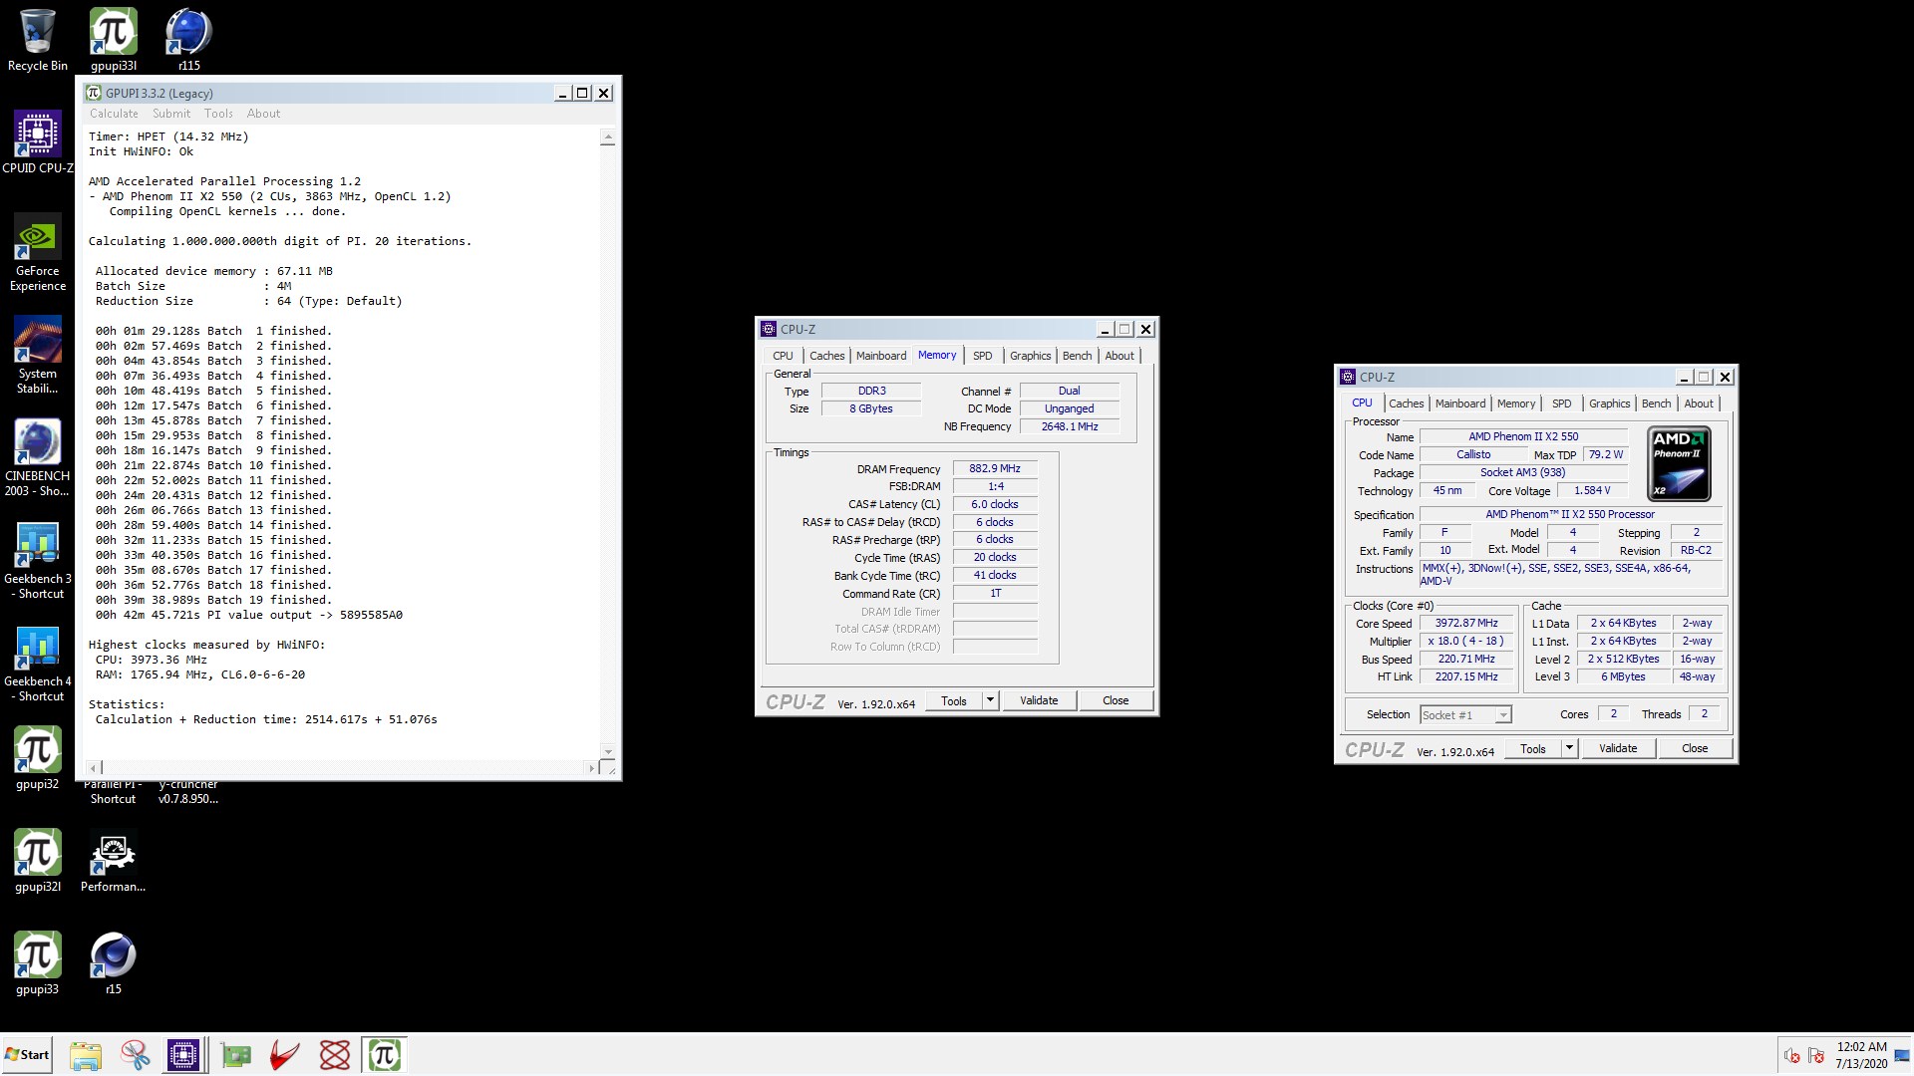This screenshot has width=1914, height=1076.
Task: Open CINEBENCH 2003 desktop shortcut
Action: 38,457
